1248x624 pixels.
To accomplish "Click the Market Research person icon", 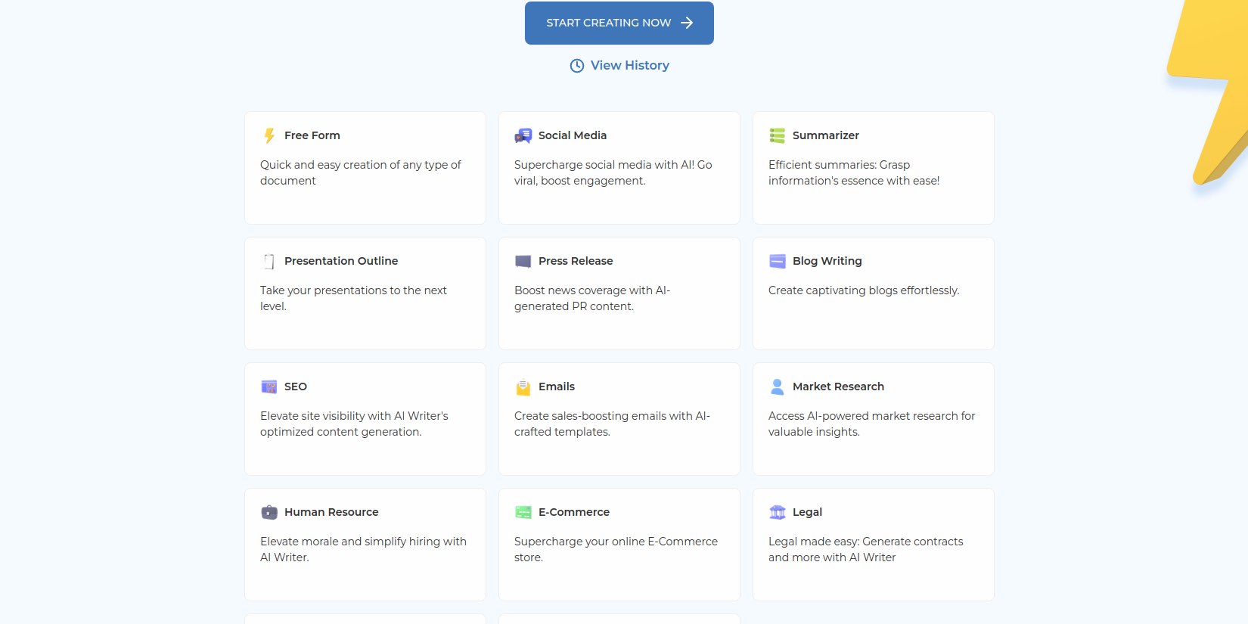I will 777,387.
